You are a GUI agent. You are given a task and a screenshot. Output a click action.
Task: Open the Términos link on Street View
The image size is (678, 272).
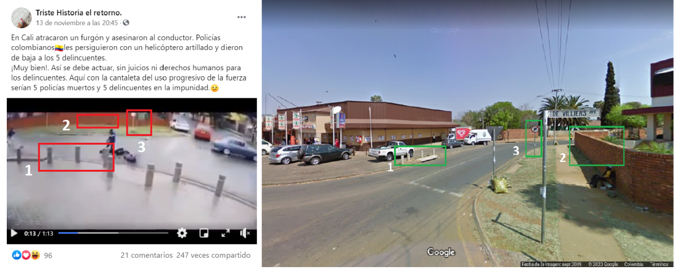point(660,264)
